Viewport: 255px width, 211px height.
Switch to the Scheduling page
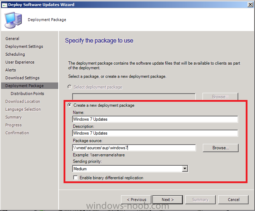[15, 54]
